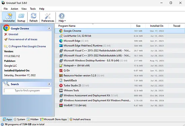The width and height of the screenshot is (185, 126).
Task: Click the Search magnifier icon
Action: [x=6, y=83]
